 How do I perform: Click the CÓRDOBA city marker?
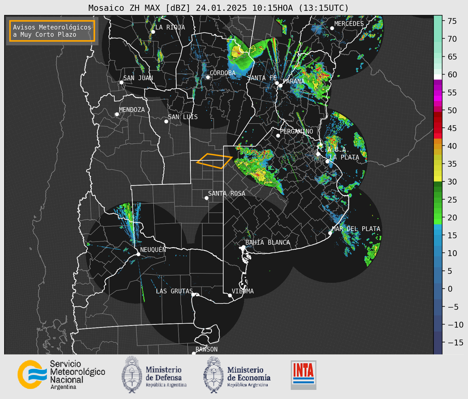click(x=208, y=77)
